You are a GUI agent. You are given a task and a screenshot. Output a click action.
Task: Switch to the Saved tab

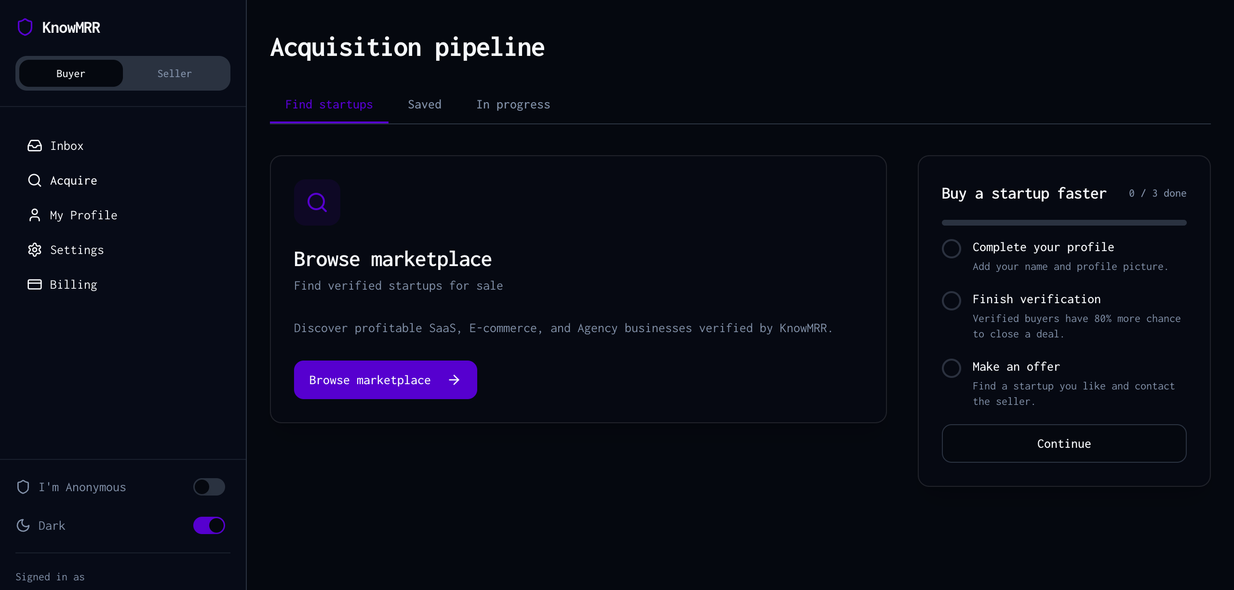coord(425,105)
